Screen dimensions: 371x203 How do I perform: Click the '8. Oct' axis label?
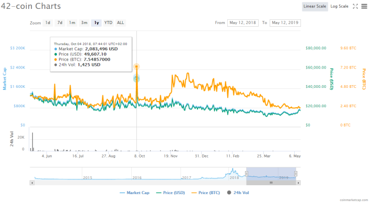click(140, 156)
